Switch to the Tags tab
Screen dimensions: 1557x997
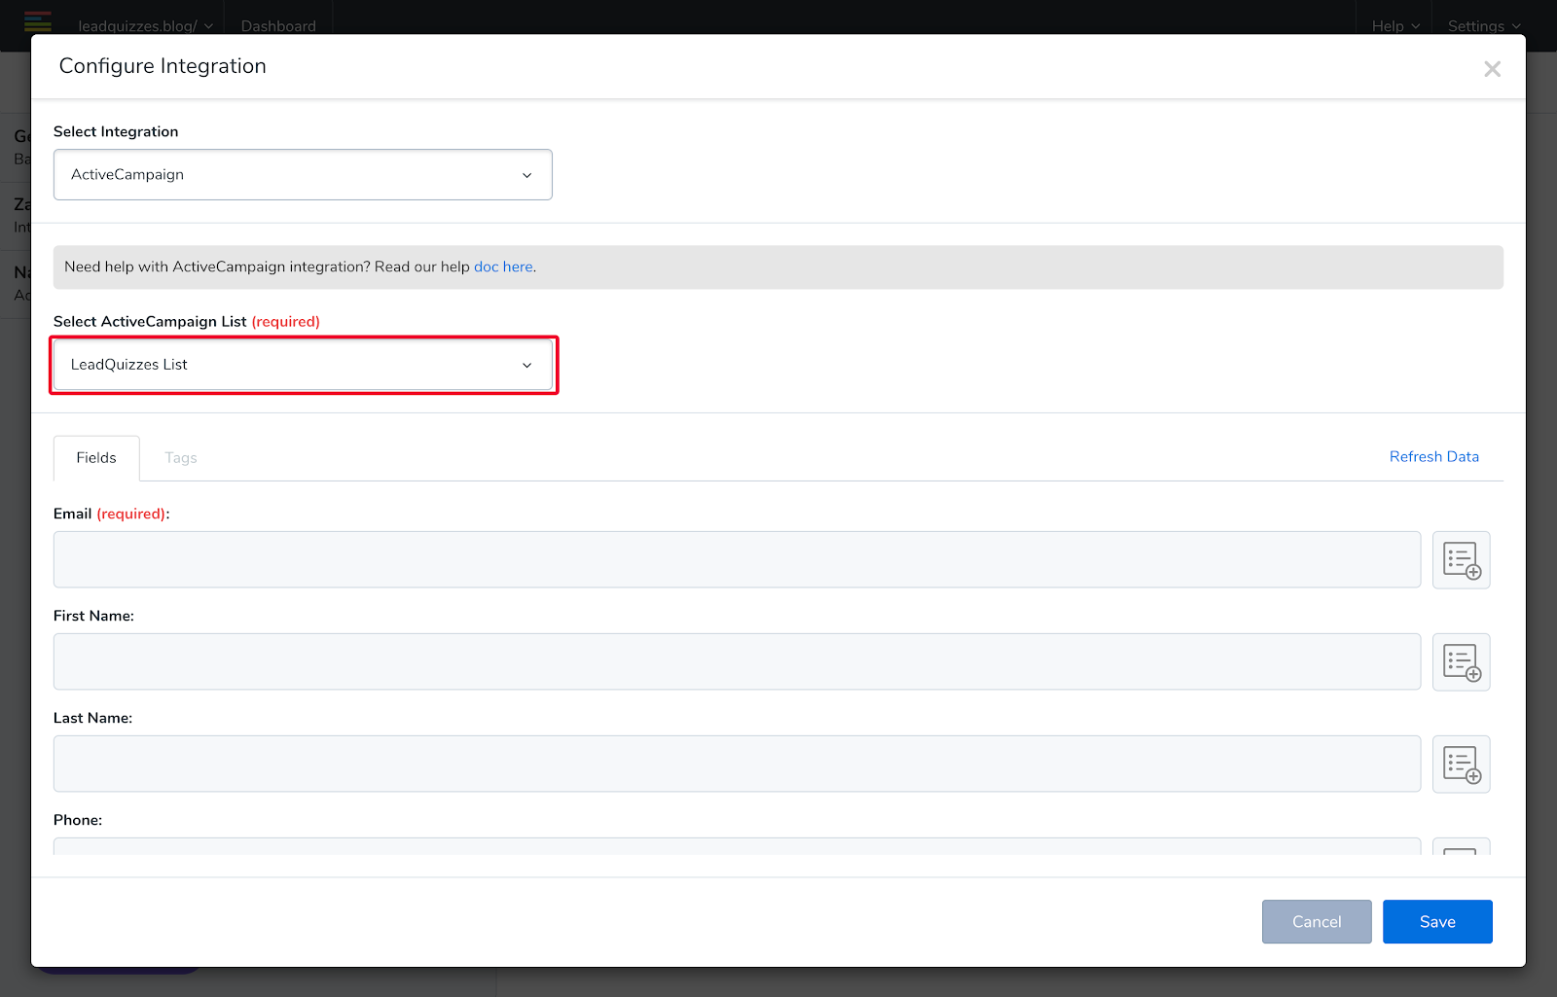(x=181, y=458)
